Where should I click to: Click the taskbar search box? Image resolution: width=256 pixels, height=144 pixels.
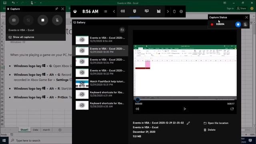(x=40, y=140)
